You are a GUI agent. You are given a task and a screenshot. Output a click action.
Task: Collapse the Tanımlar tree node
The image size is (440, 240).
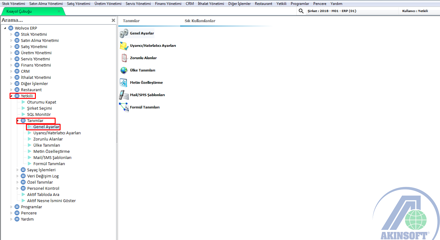pos(18,121)
